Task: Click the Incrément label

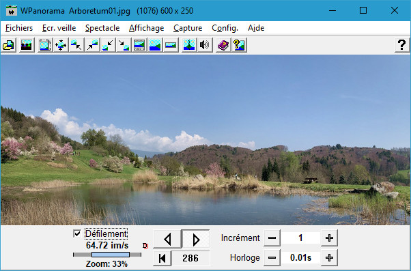Action: (x=240, y=238)
